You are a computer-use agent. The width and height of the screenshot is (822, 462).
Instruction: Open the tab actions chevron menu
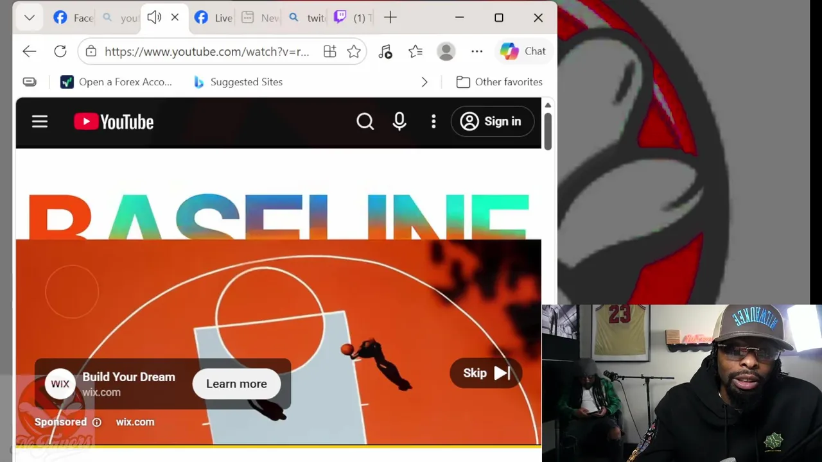29,18
